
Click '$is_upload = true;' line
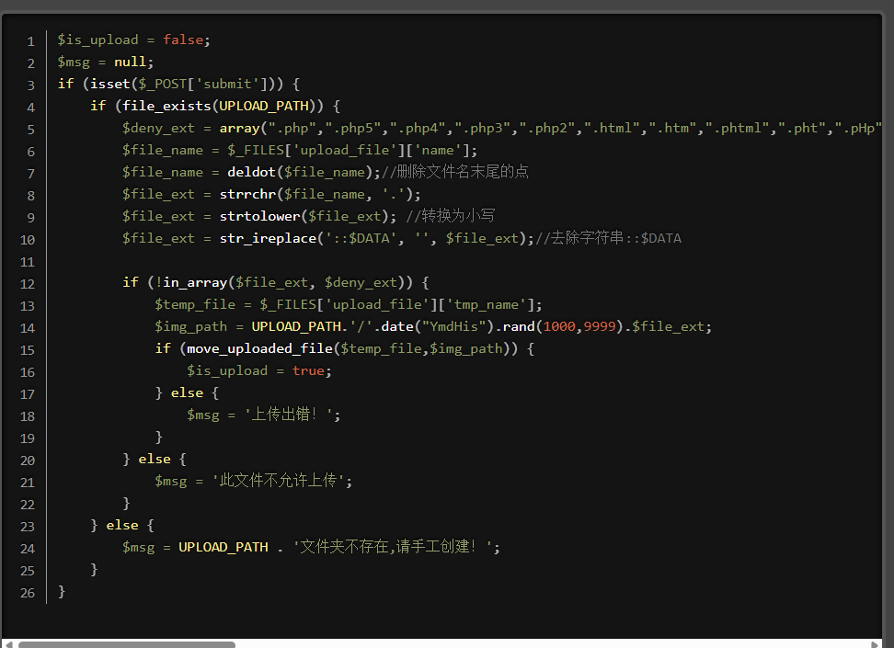pos(259,371)
